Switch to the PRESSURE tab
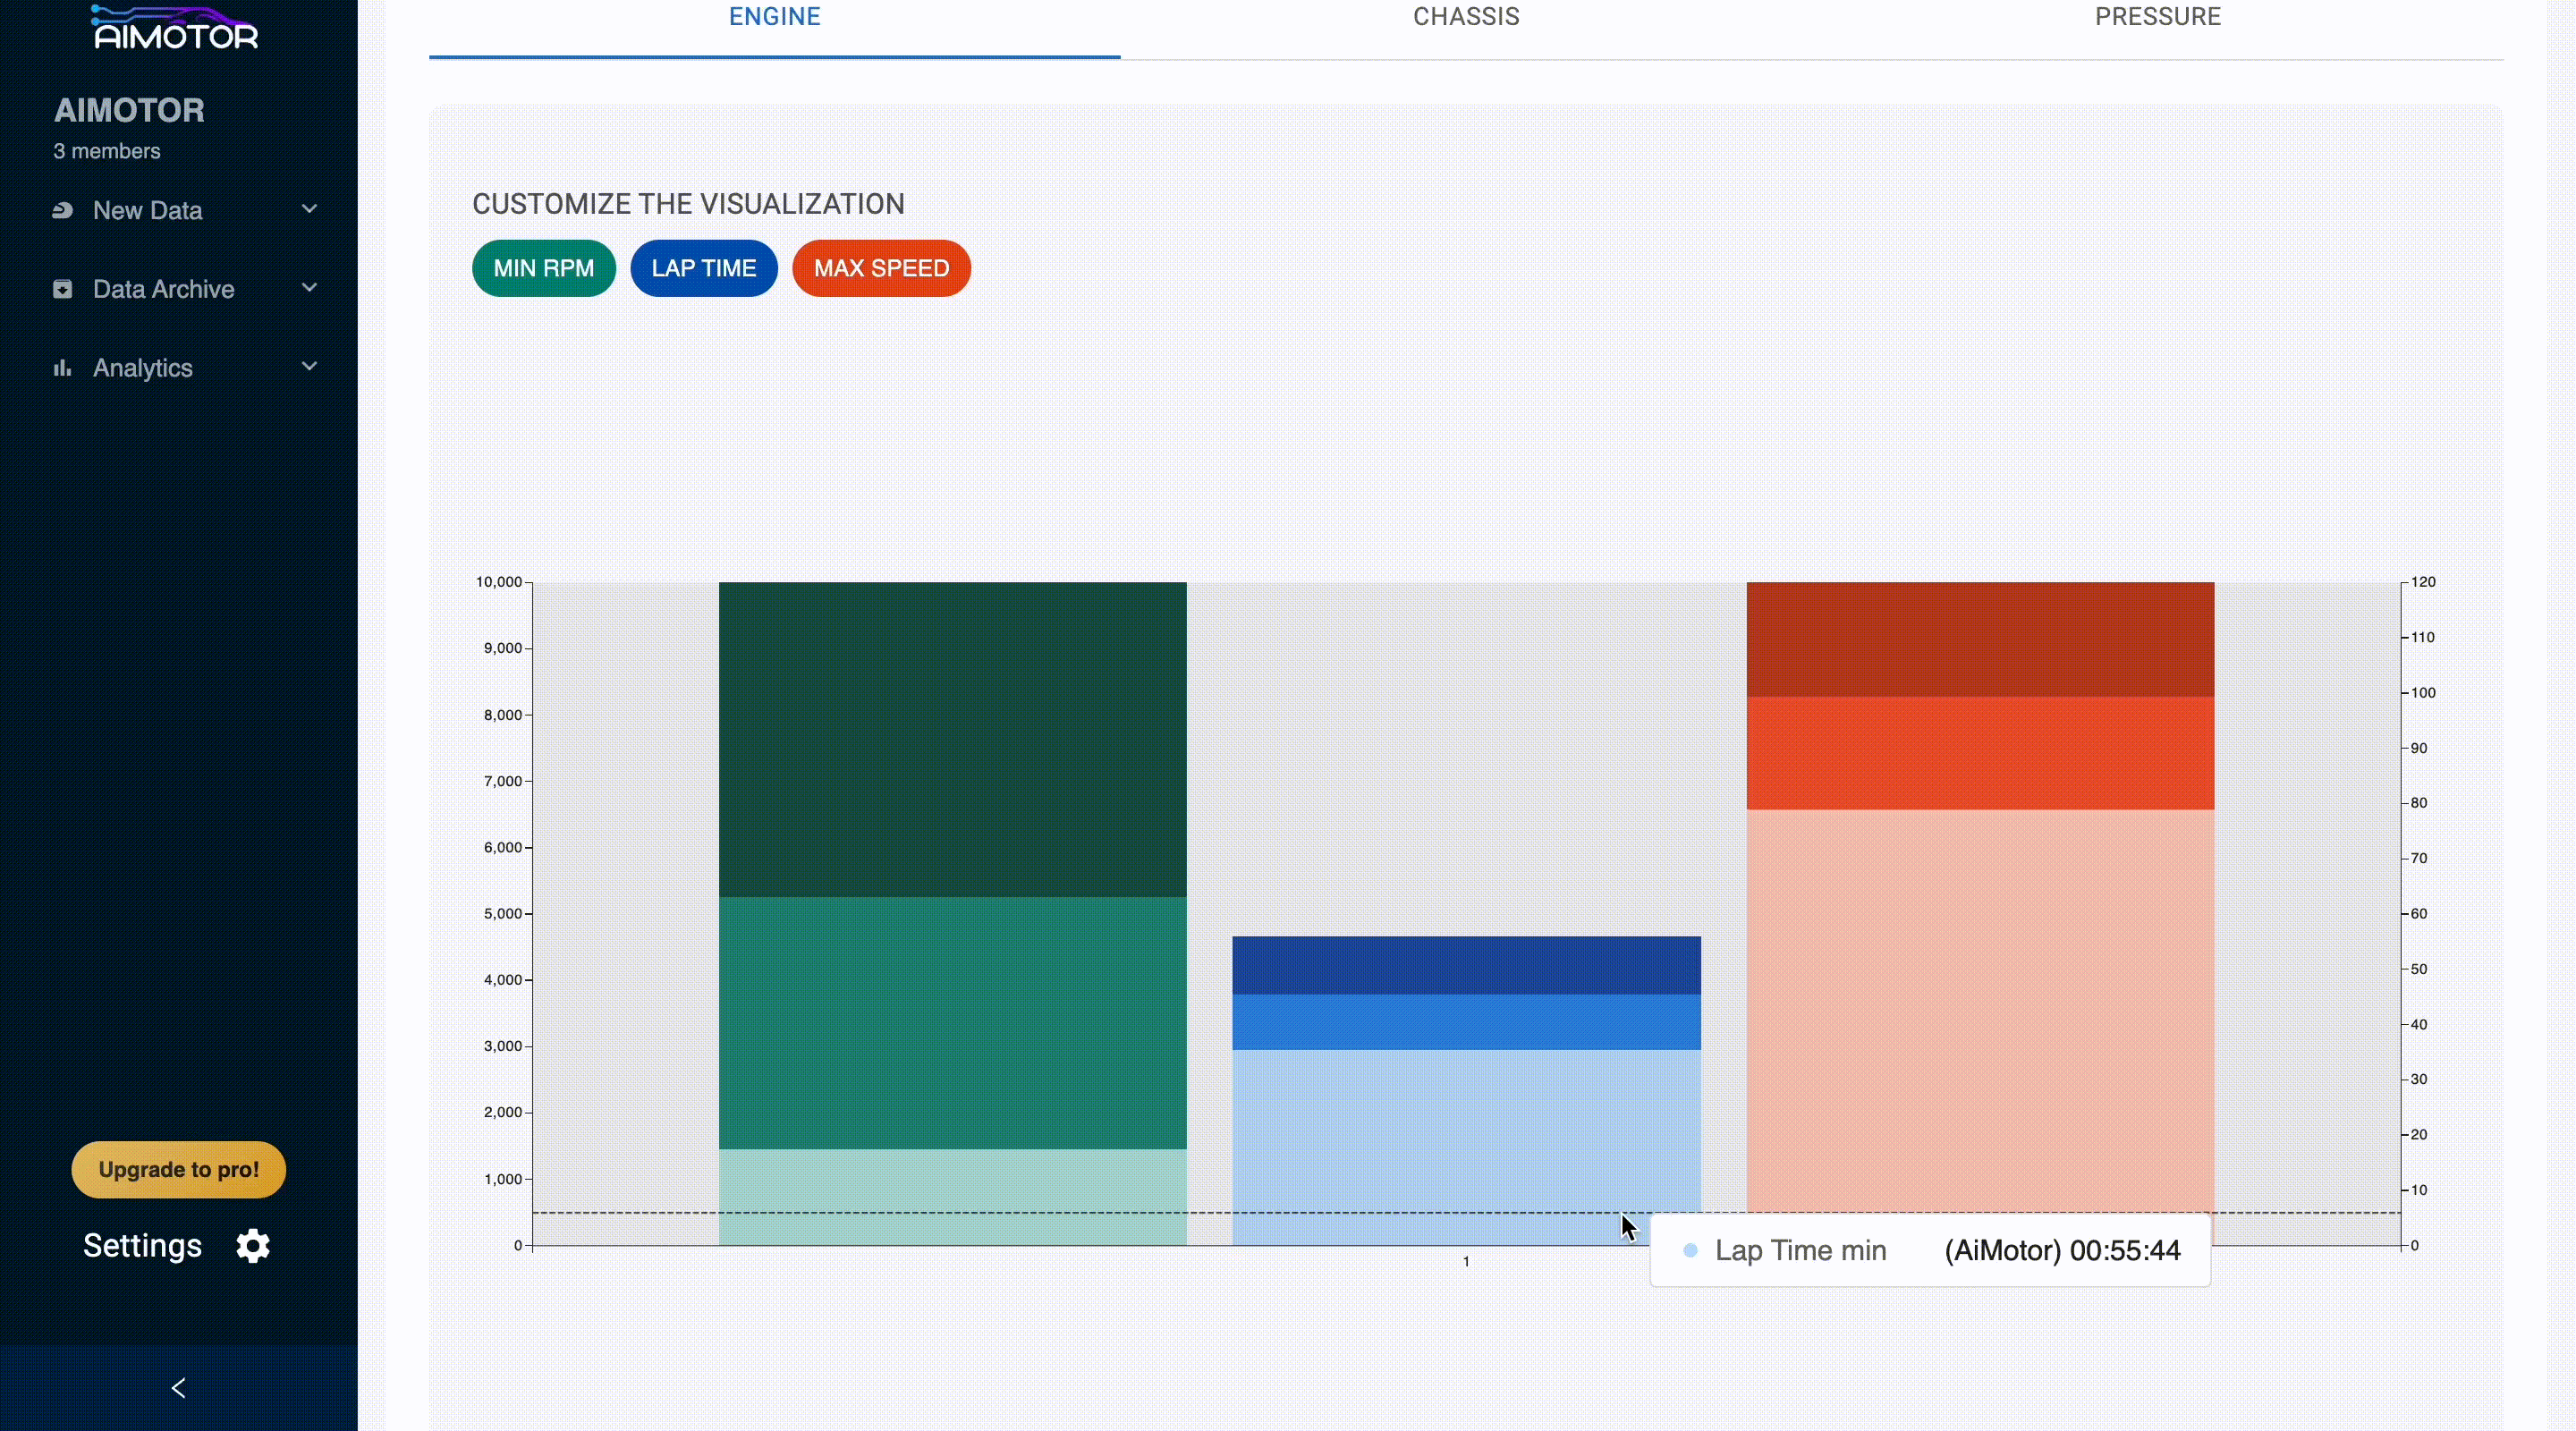 tap(2157, 17)
